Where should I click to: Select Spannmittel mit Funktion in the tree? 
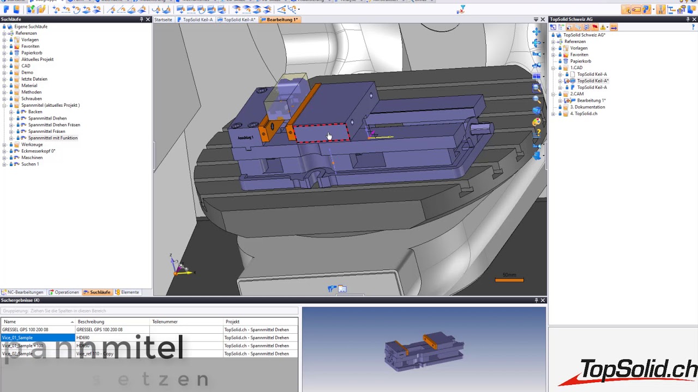[x=53, y=138]
